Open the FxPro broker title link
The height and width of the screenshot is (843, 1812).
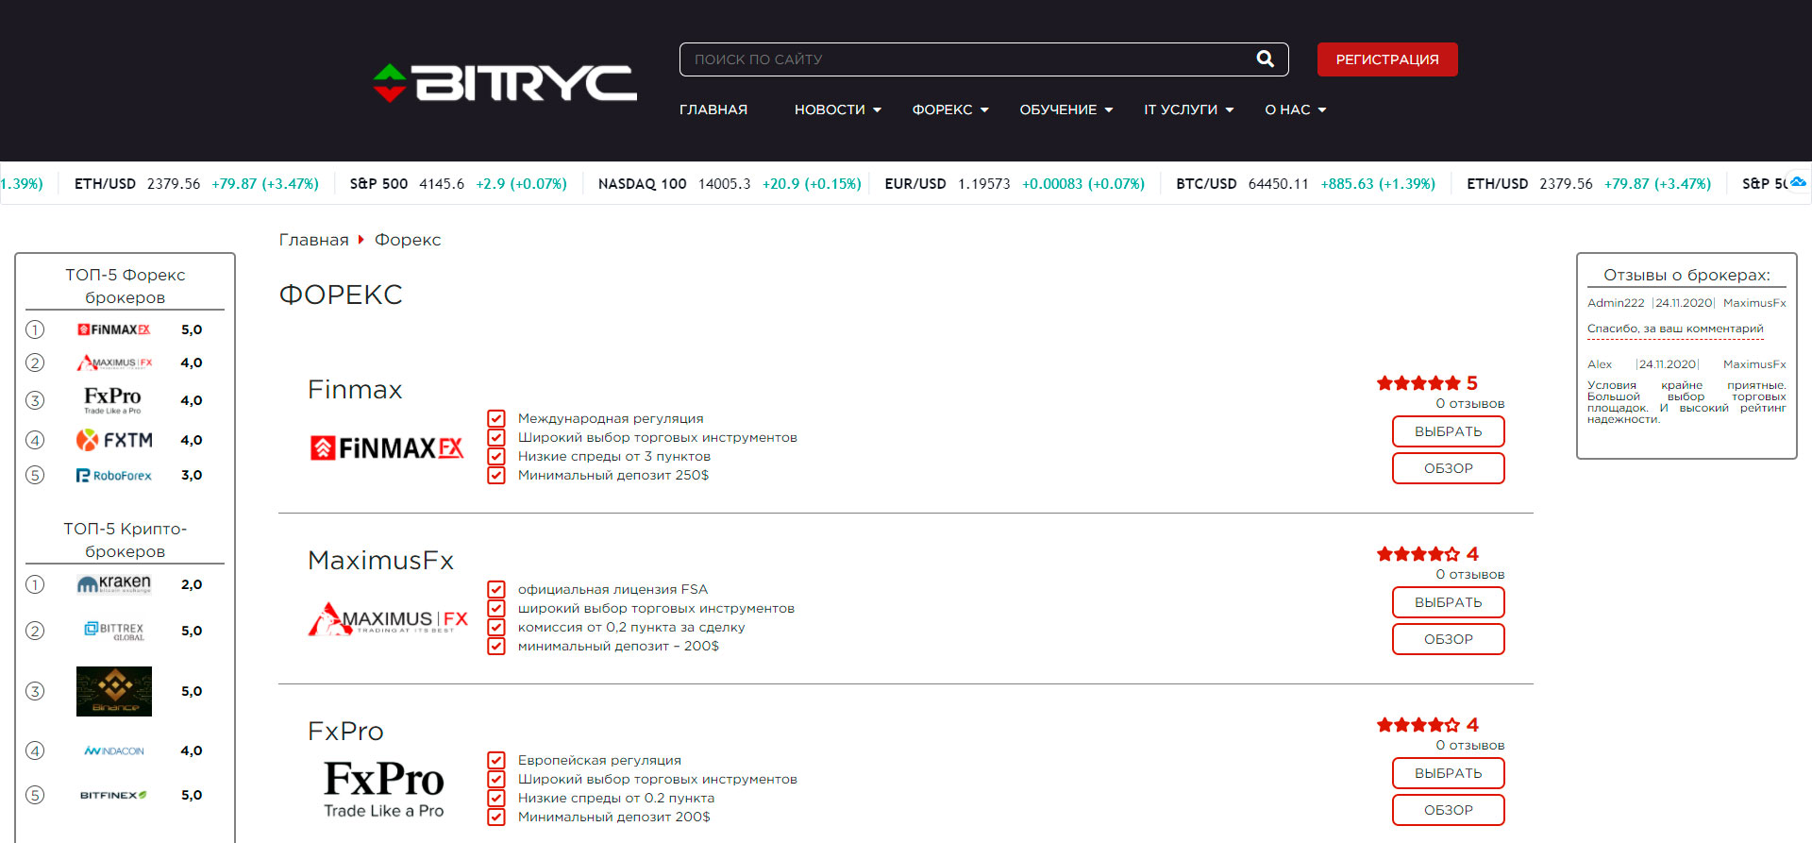[x=345, y=732]
